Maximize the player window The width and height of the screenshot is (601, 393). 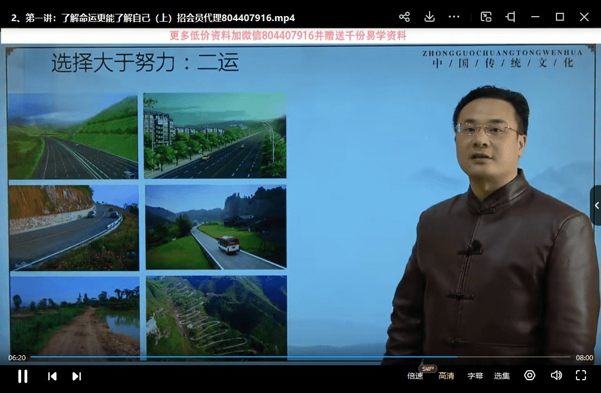click(x=560, y=17)
